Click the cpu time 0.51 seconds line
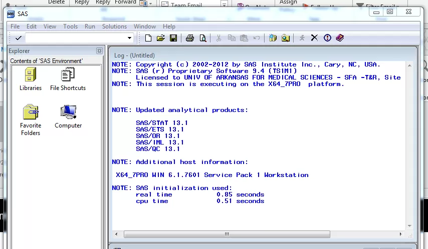Image resolution: width=428 pixels, height=249 pixels. click(x=200, y=201)
